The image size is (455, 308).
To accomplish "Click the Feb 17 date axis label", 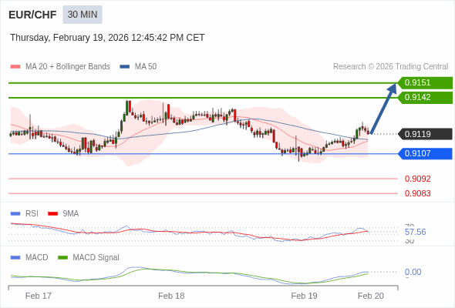I will click(39, 296).
